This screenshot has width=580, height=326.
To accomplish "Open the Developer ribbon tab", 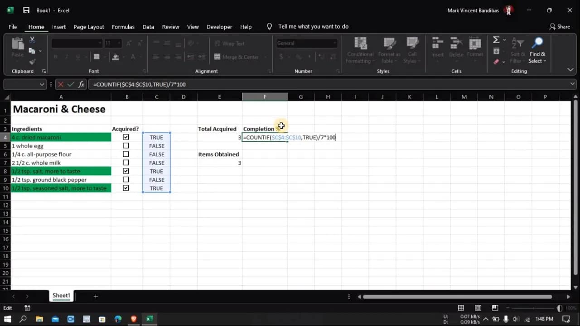I will point(219,27).
